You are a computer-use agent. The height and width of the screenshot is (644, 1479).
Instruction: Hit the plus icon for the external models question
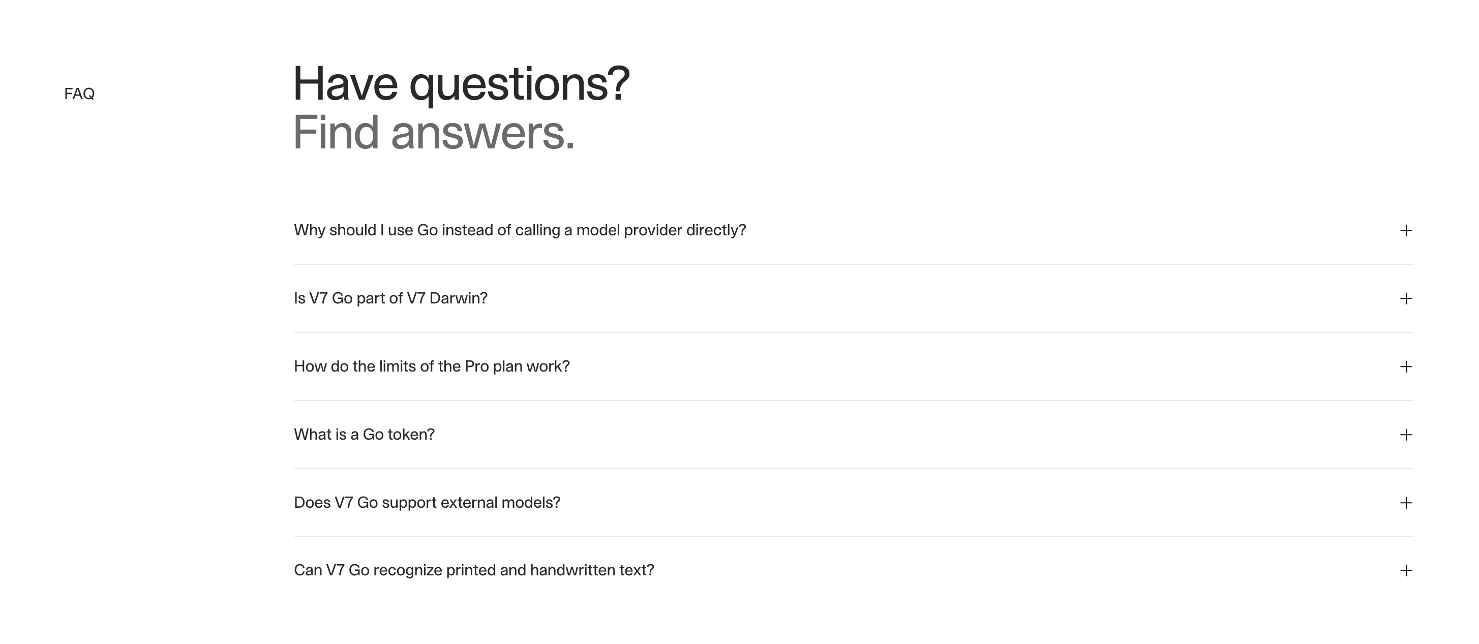tap(1405, 503)
